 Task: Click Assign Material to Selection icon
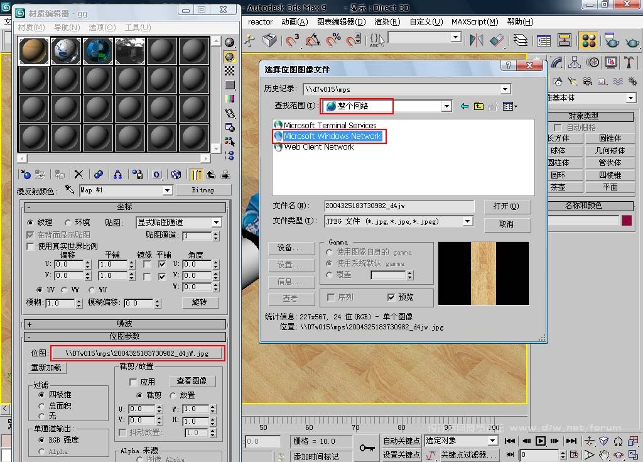click(60, 175)
